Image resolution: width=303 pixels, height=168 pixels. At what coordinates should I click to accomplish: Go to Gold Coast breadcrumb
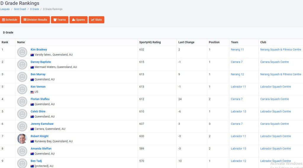pos(20,9)
